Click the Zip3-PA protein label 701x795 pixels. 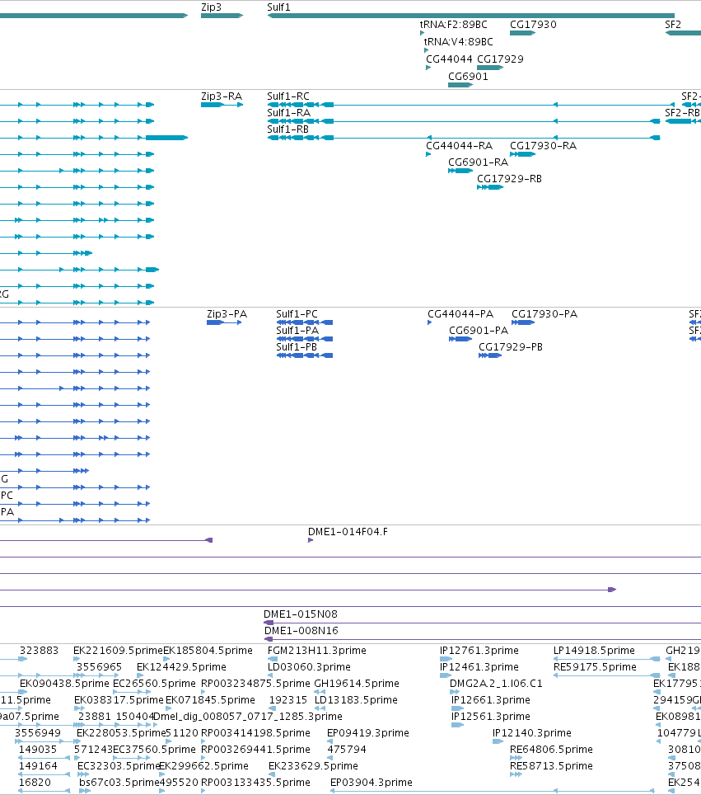pyautogui.click(x=227, y=314)
